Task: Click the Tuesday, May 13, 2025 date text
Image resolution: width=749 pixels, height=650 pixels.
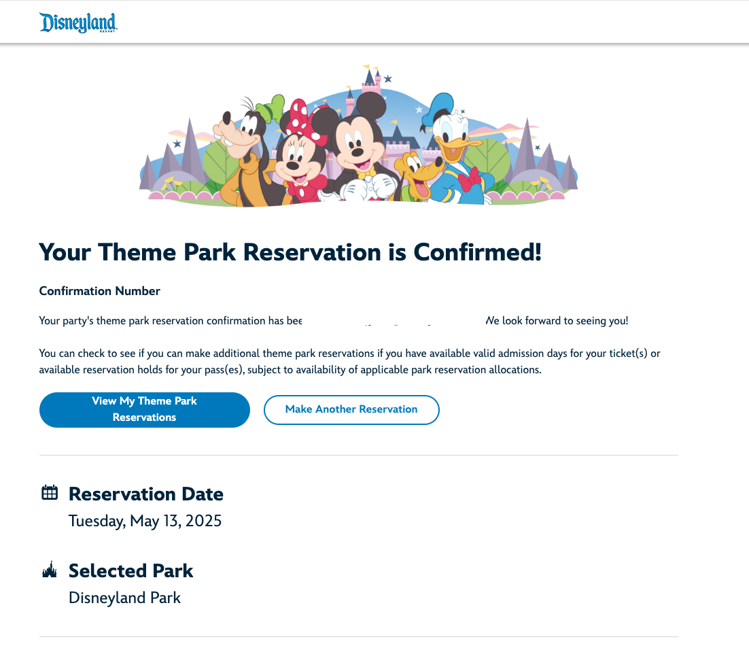Action: pyautogui.click(x=145, y=521)
